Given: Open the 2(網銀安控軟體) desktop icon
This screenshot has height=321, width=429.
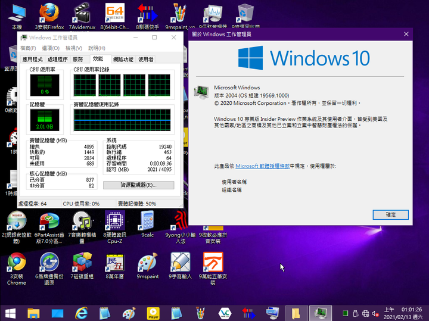Looking at the screenshot, I should [x=17, y=227].
